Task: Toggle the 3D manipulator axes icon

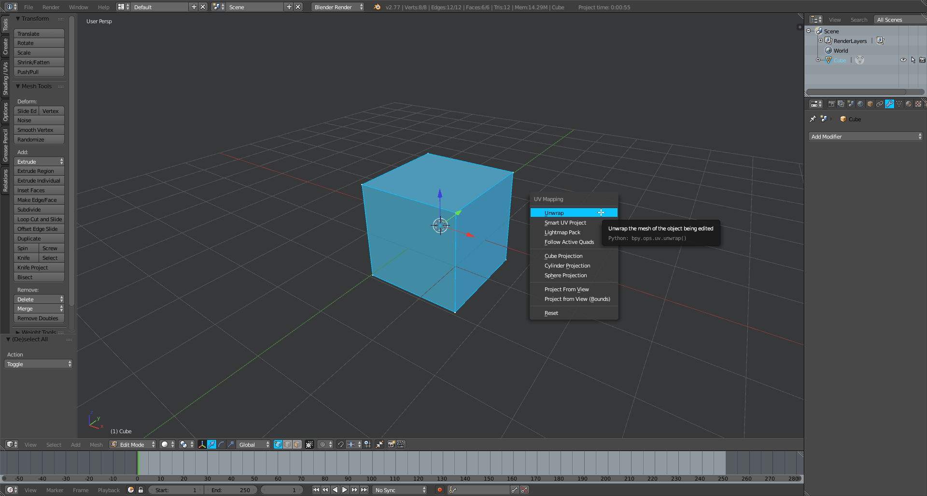Action: pyautogui.click(x=202, y=444)
